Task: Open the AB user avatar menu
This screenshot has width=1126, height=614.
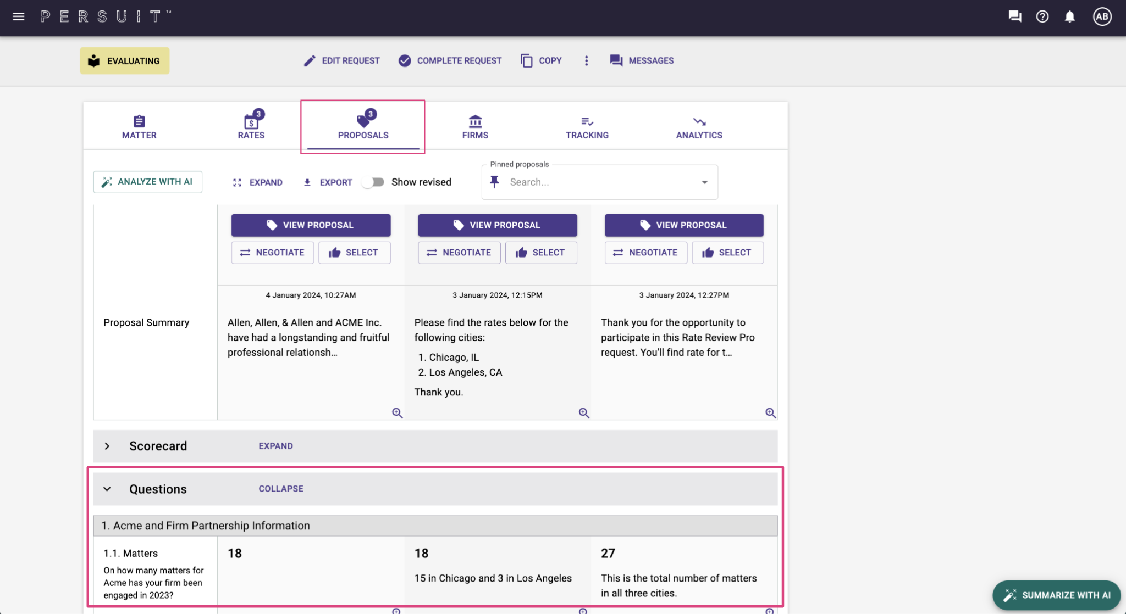Action: [1102, 16]
